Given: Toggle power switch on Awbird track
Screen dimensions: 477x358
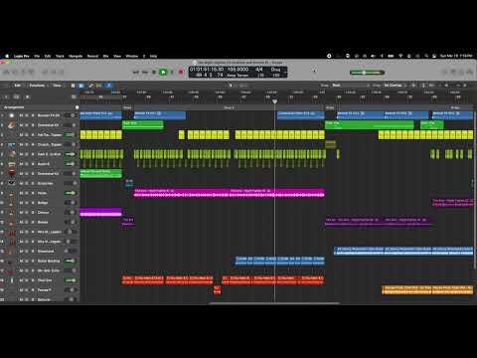Looking at the screenshot, I should pos(70,164).
